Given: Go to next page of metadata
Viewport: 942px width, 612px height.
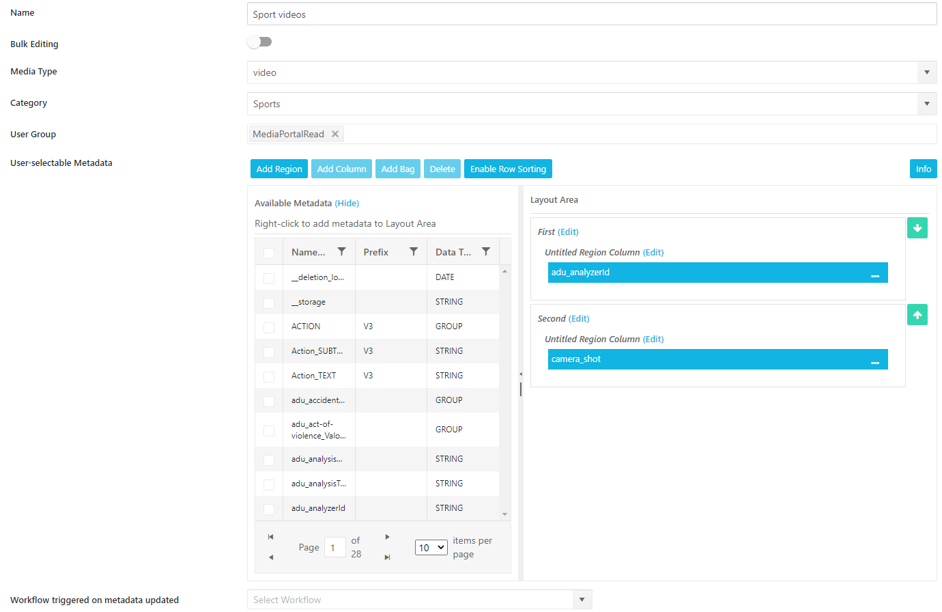Looking at the screenshot, I should click(387, 537).
